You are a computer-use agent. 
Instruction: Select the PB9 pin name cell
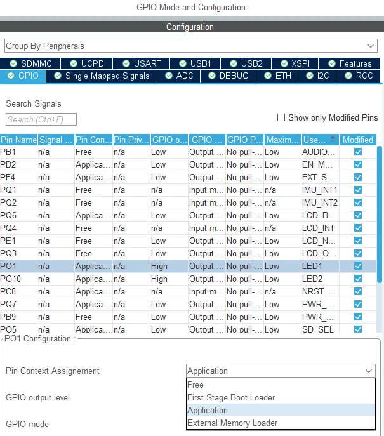pyautogui.click(x=18, y=317)
